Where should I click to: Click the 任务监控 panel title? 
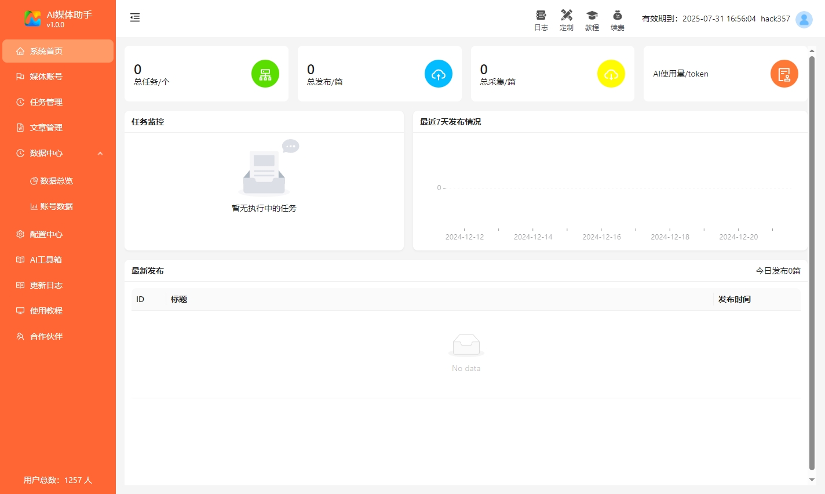pos(148,122)
